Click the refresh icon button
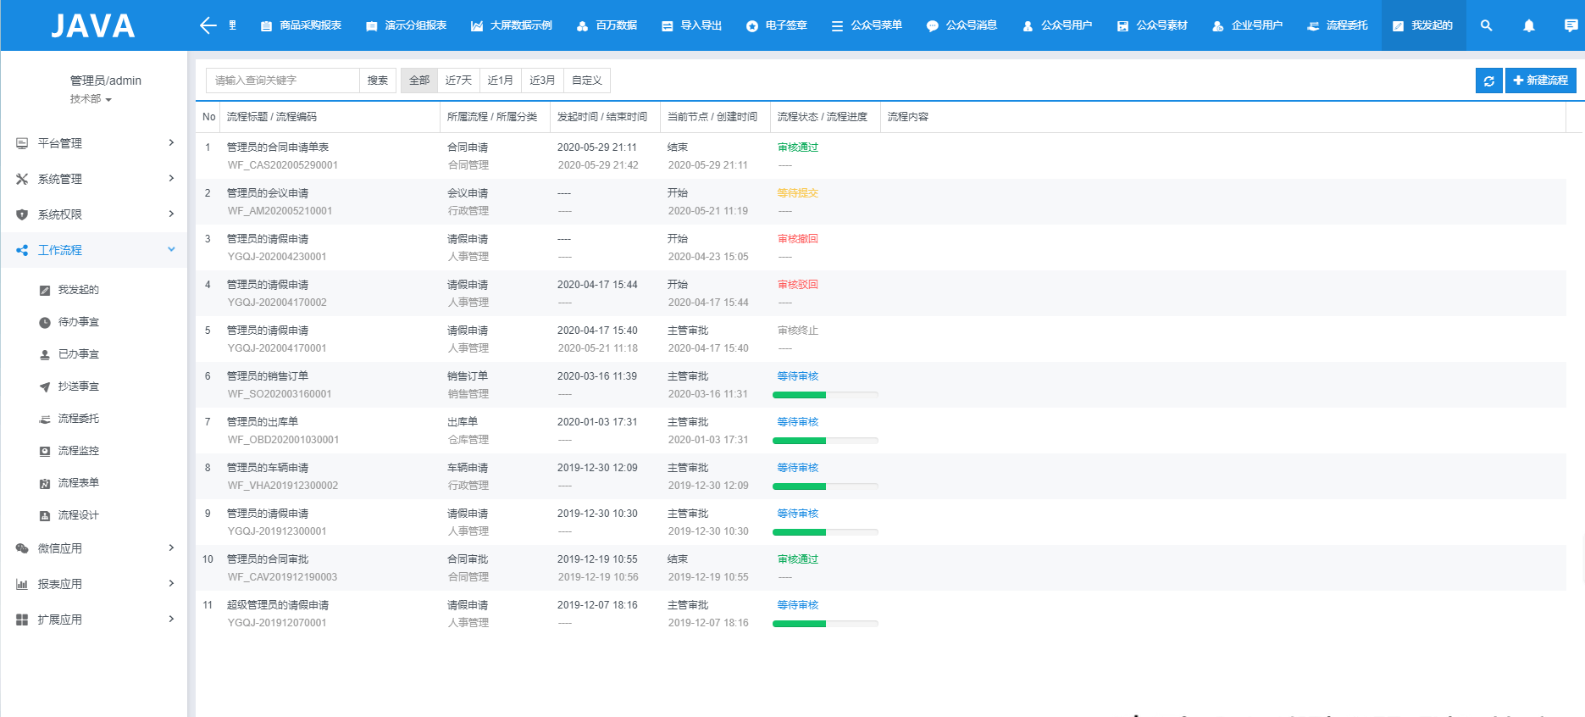Viewport: 1585px width, 717px height. point(1488,81)
